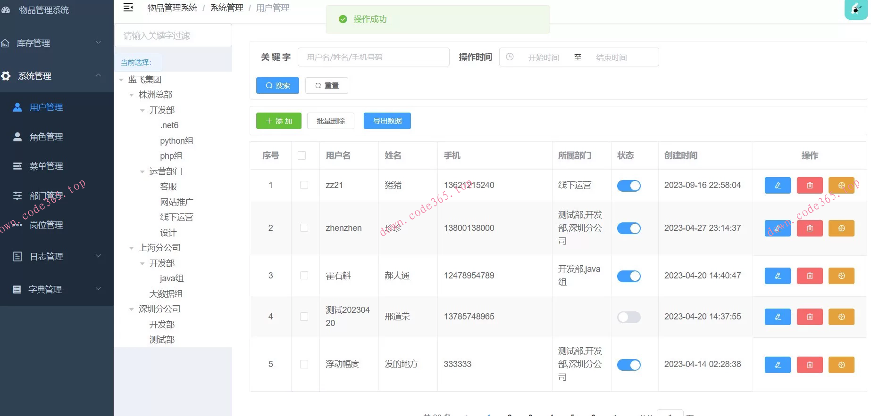This screenshot has width=871, height=416.
Task: Tick the select-all checkbox in table header
Action: point(302,155)
